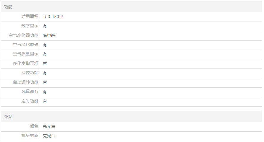Viewport: 264px width, 142px height.
Task: Select the 除甲醛 value text
Action: pyautogui.click(x=49, y=35)
